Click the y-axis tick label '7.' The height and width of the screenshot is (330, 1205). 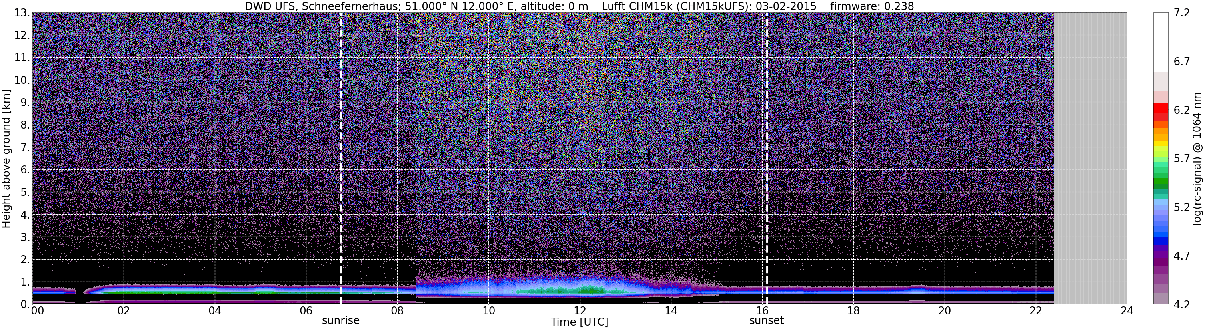tap(25, 148)
